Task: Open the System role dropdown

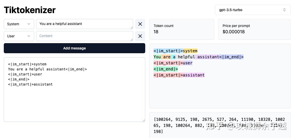Action: [x=19, y=24]
